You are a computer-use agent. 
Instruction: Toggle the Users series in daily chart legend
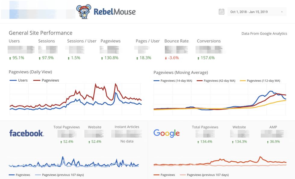[x=19, y=80]
